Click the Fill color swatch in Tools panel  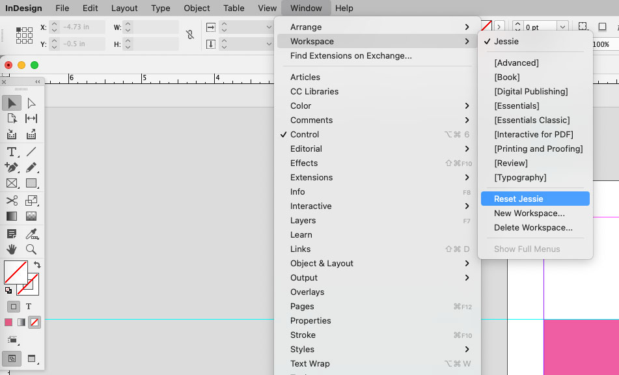(16, 272)
